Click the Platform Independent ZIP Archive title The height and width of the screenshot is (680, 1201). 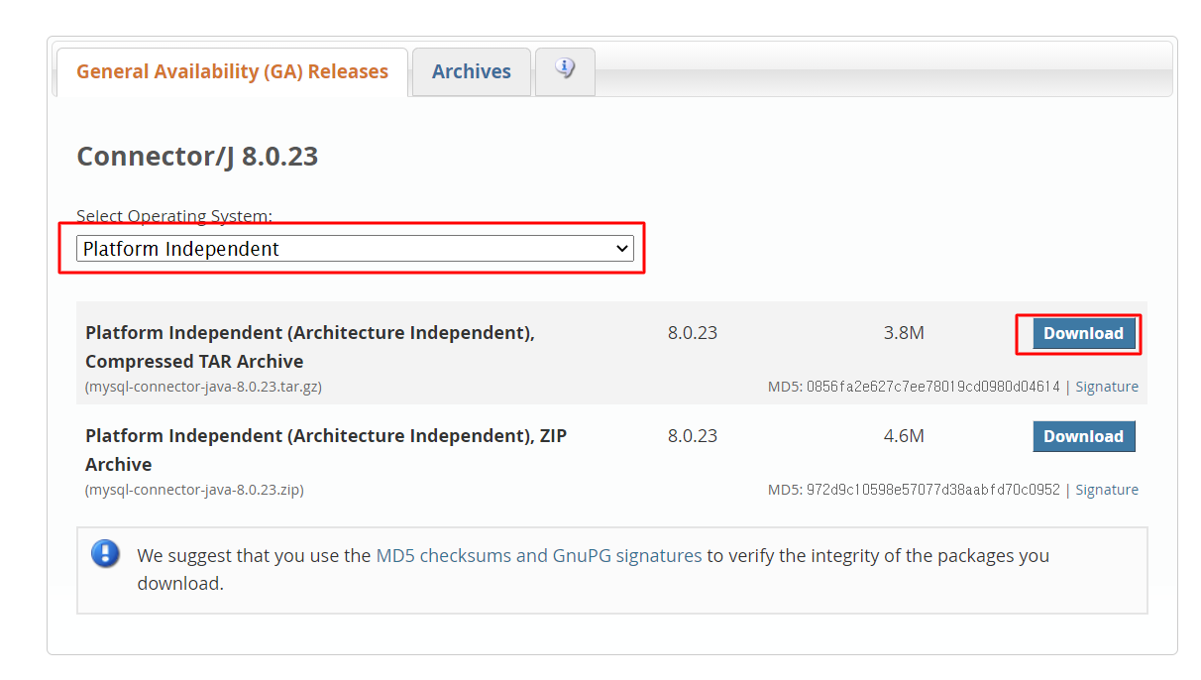326,450
